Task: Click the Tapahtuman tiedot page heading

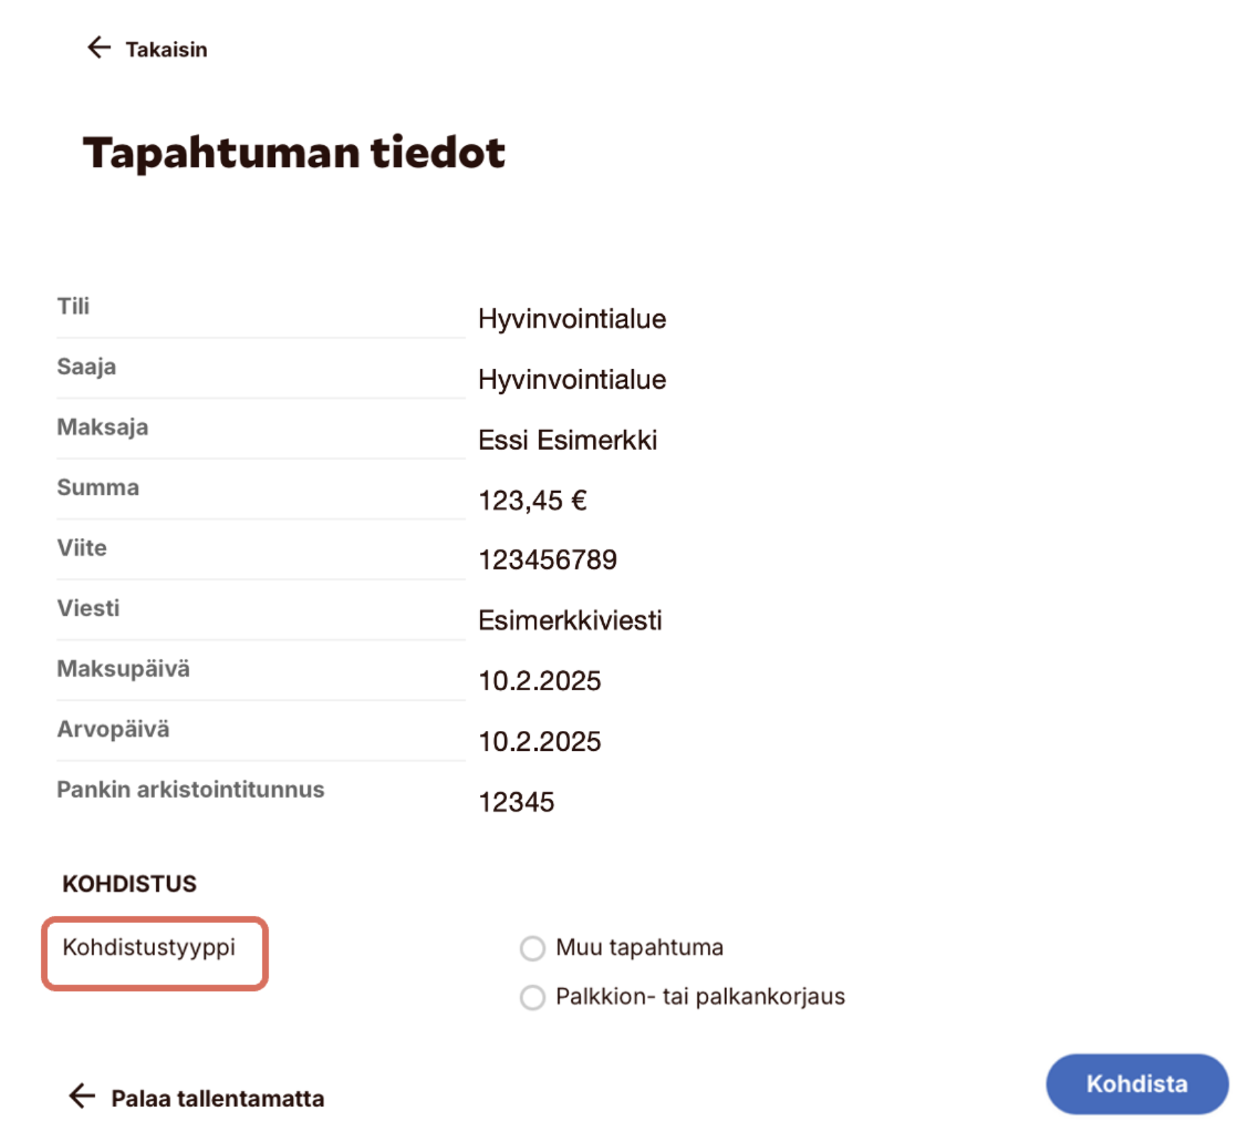Action: 294,152
